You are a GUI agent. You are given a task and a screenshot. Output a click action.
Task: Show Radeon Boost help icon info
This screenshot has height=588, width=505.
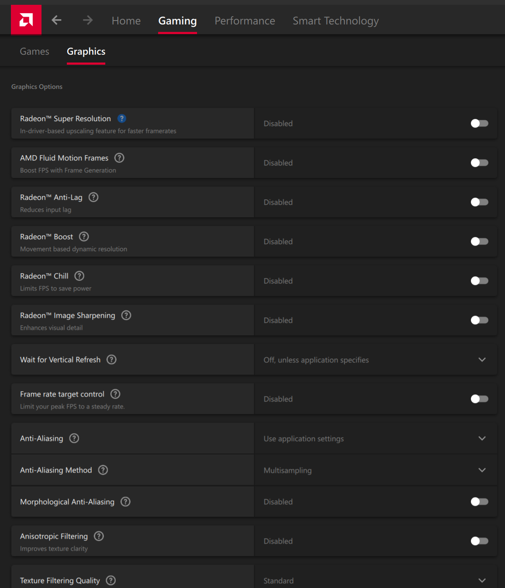(x=84, y=237)
